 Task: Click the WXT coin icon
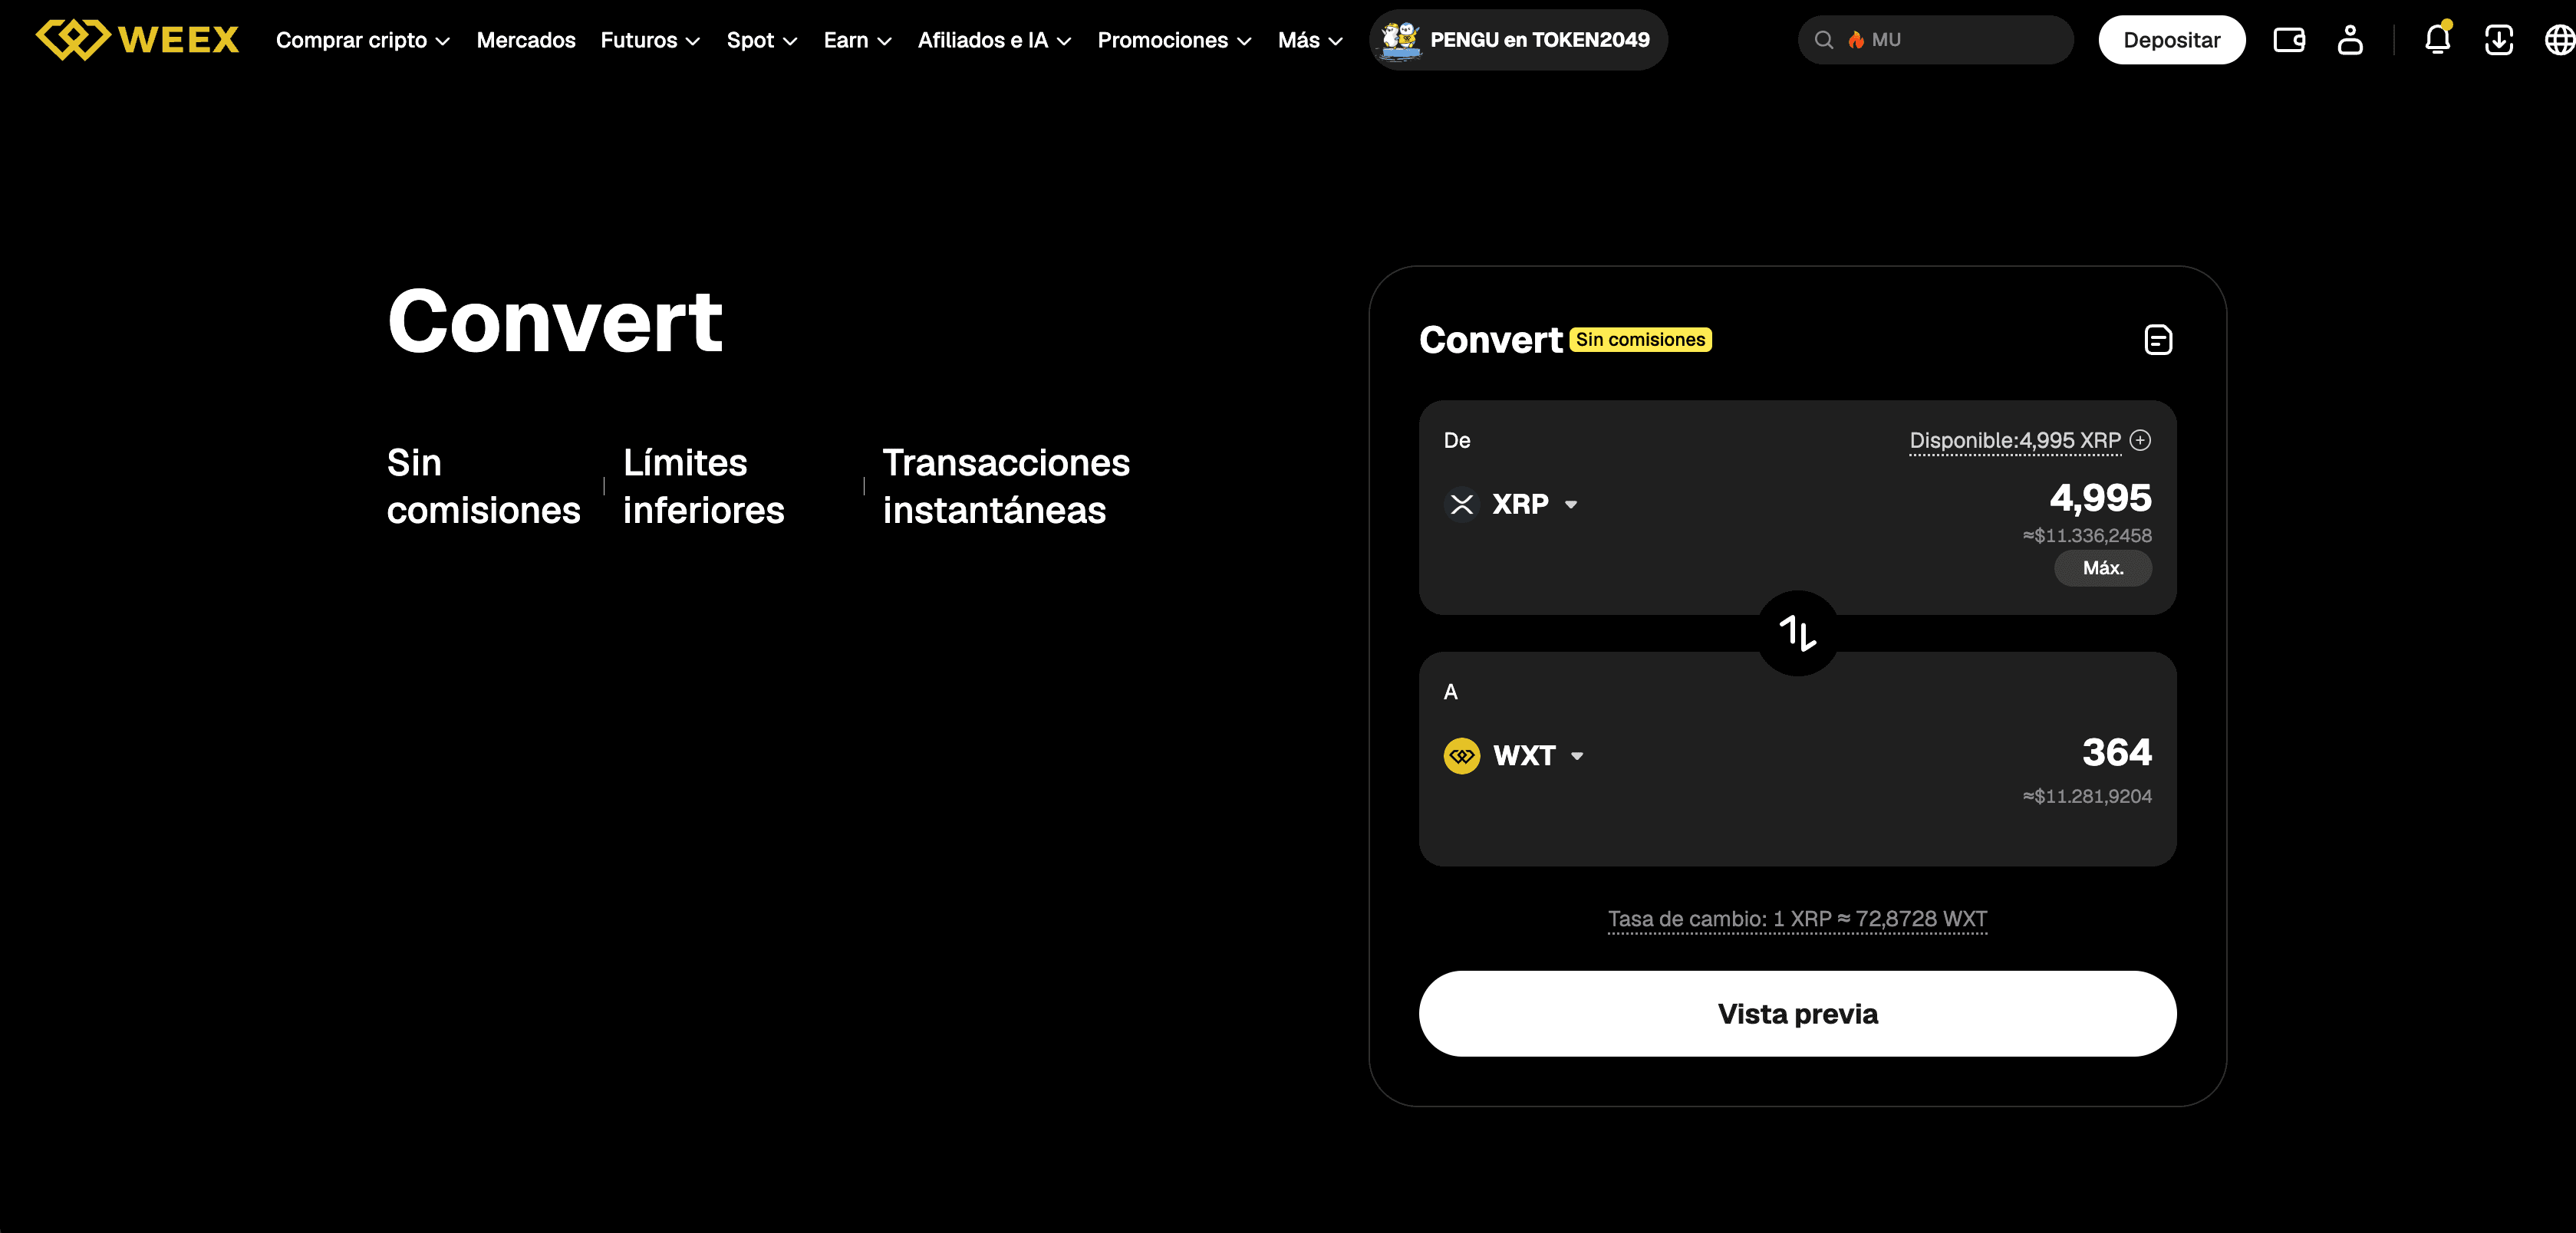[x=1461, y=755]
